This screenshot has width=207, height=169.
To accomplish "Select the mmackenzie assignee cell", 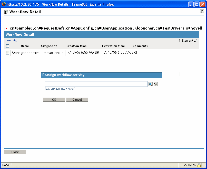I will (x=54, y=53).
